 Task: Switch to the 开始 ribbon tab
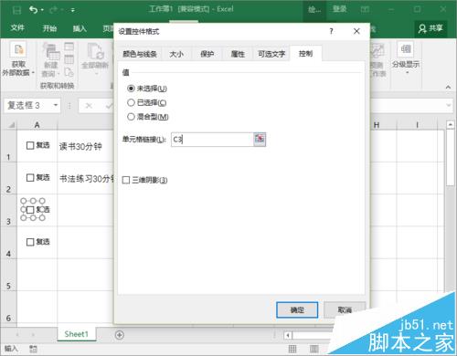click(49, 28)
